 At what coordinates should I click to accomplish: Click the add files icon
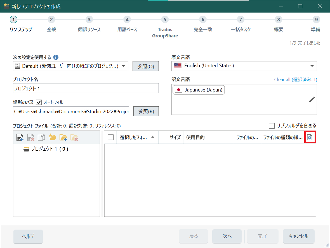[x=20, y=137]
